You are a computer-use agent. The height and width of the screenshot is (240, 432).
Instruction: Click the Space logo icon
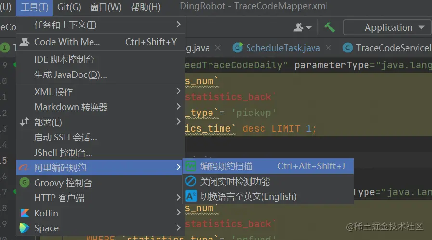pos(24,228)
